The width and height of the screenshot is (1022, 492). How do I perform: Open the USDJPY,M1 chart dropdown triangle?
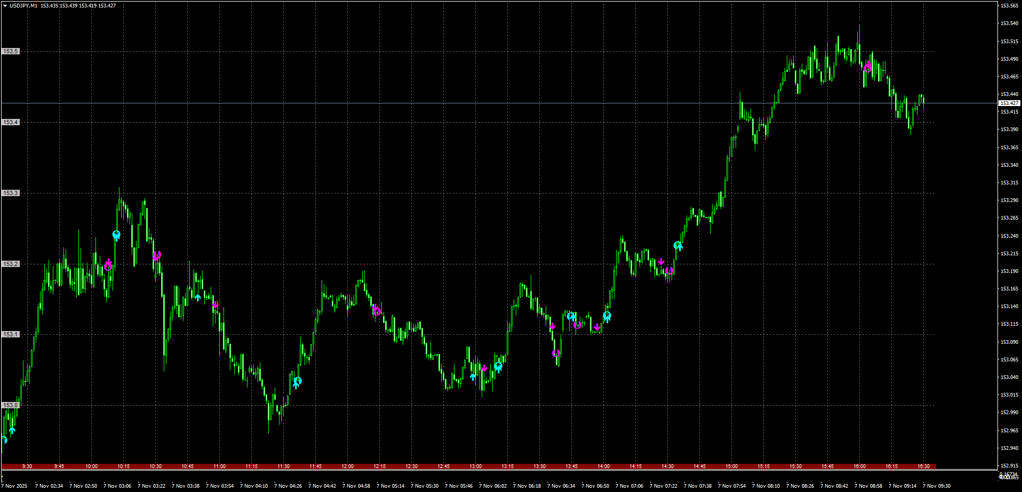point(5,6)
